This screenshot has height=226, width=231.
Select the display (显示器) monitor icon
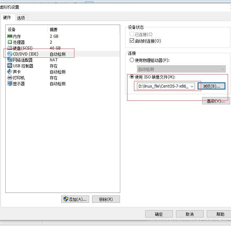pyautogui.click(x=10, y=84)
